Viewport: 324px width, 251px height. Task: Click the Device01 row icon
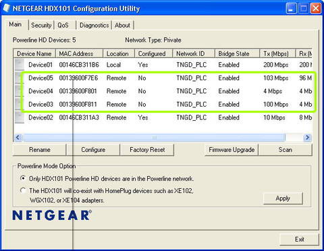[20, 65]
